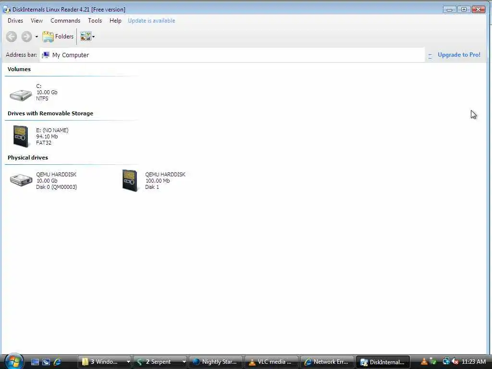Click the Upgrade to Pro! link

pyautogui.click(x=459, y=55)
